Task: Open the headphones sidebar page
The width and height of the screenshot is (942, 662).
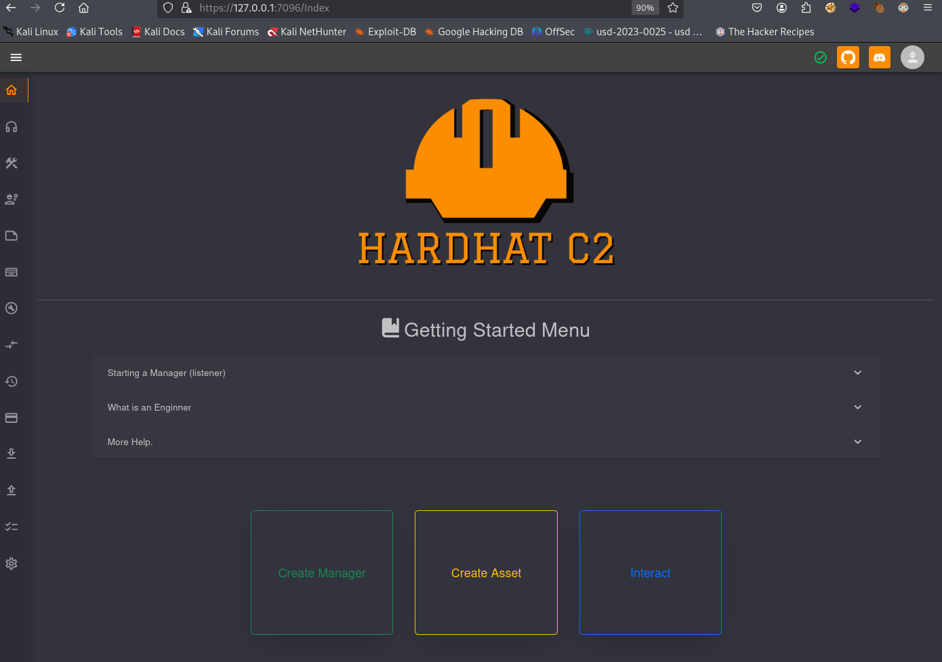Action: [12, 127]
